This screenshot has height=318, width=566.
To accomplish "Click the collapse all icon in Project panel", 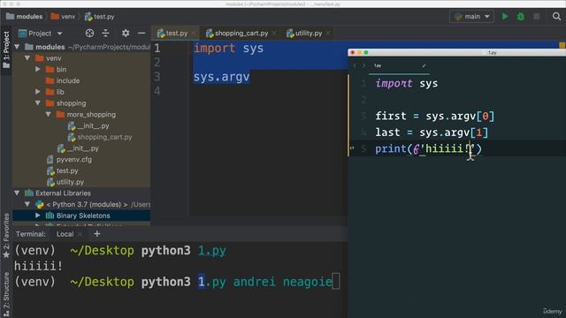I will (x=105, y=34).
